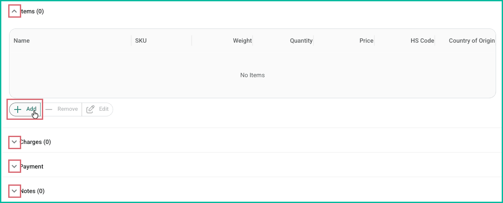This screenshot has width=503, height=203.
Task: Click the plus Add item button
Action: 25,109
